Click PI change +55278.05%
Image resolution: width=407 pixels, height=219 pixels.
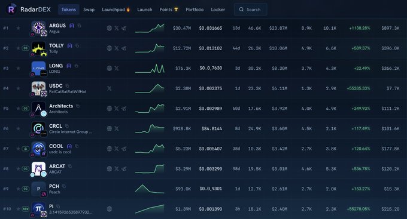359,209
